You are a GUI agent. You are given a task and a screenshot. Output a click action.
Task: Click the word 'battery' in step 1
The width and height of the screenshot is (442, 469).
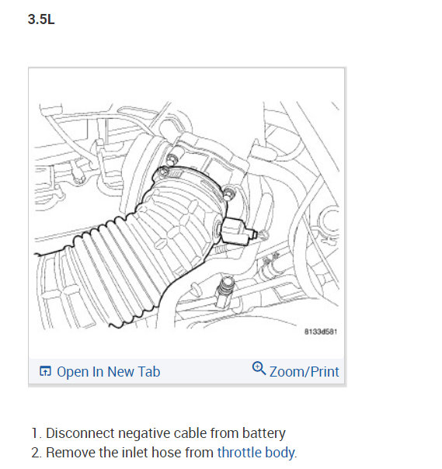coord(263,433)
